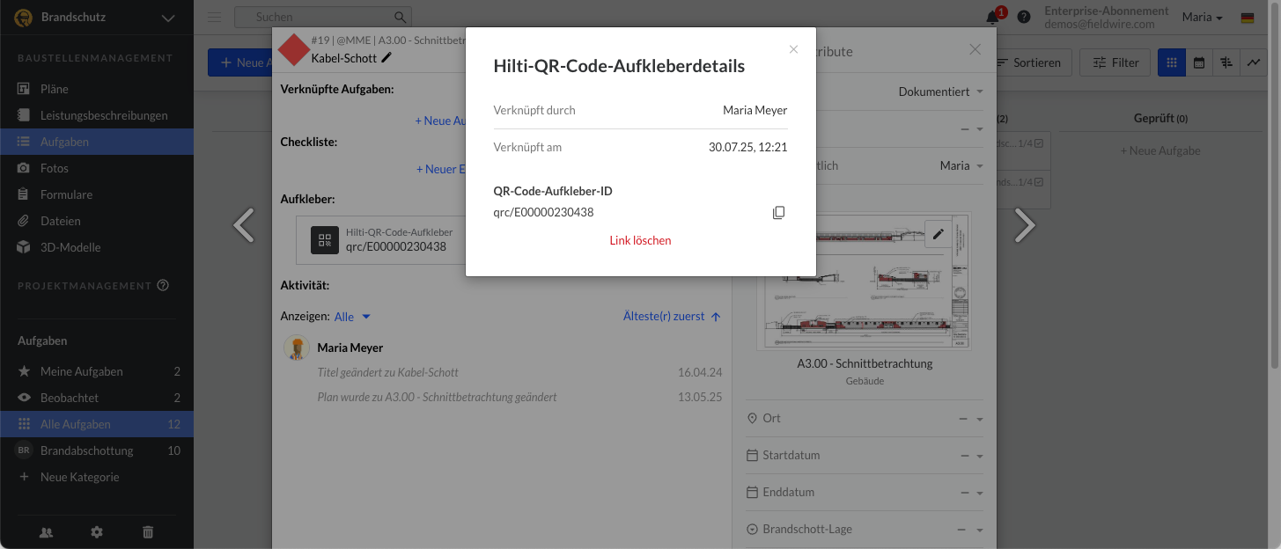Select the grid view toggle button
1281x549 pixels.
coord(1171,62)
